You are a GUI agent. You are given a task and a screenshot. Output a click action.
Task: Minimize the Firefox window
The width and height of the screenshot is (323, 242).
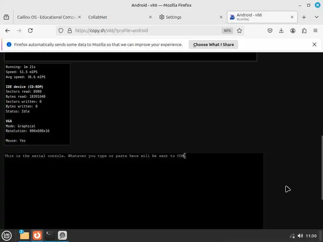click(300, 5)
